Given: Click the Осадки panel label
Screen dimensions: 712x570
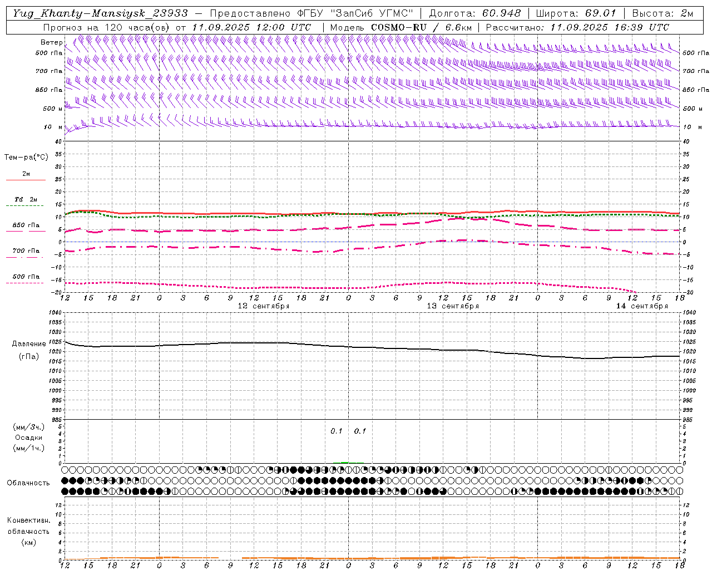Looking at the screenshot, I should coord(28,438).
